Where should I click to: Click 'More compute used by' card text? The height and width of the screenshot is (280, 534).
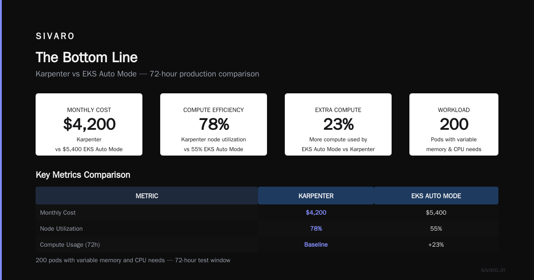pyautogui.click(x=338, y=140)
